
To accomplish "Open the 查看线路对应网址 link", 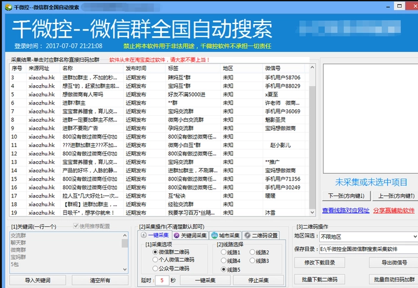I will (345, 211).
